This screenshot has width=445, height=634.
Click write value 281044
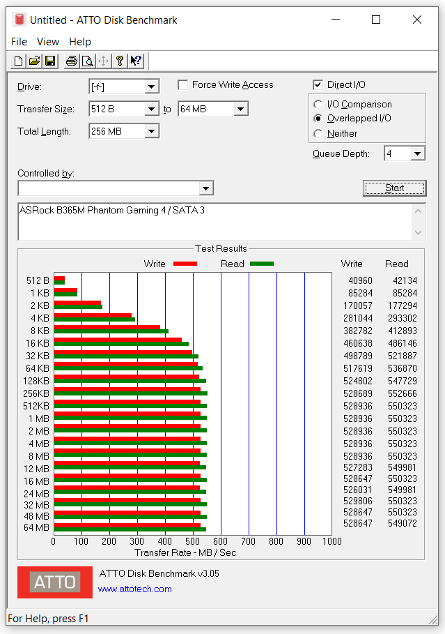(x=358, y=318)
